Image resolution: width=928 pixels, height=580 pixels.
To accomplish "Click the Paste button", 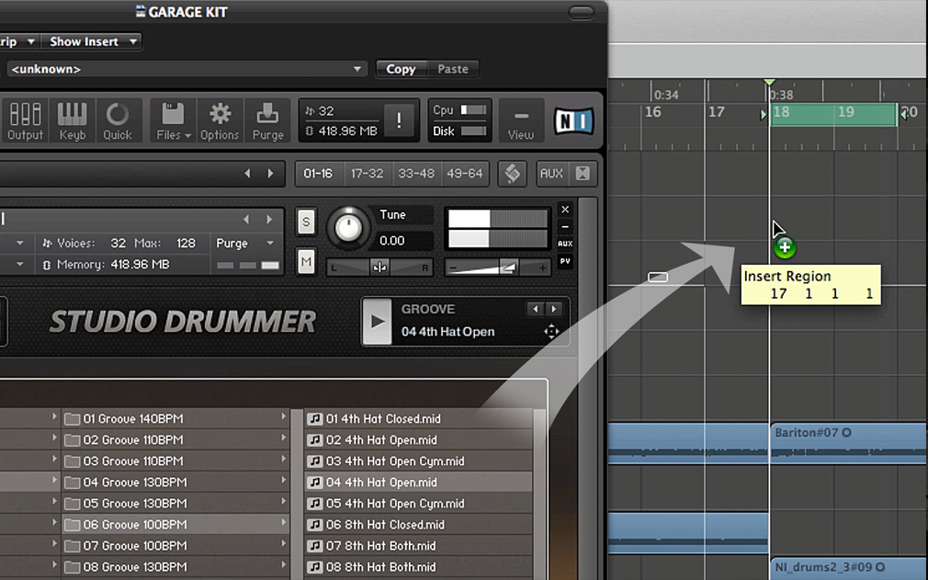I will click(x=453, y=69).
